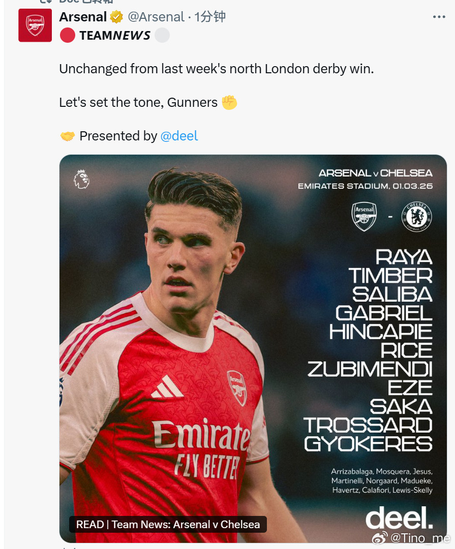Screen dimensions: 455x549
Task: Click the Arsenal crest in match graphic
Action: pyautogui.click(x=365, y=216)
